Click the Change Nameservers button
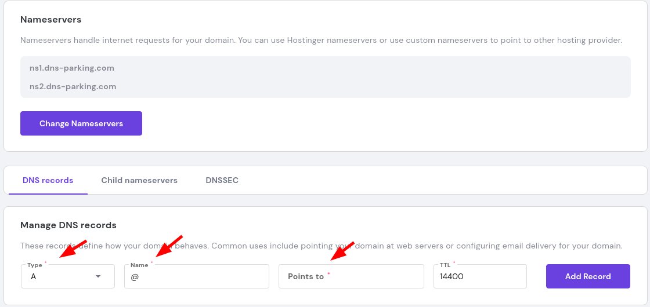 coord(81,123)
